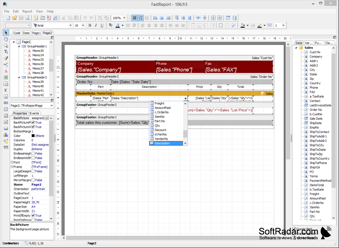The width and height of the screenshot is (339, 248).
Task: Select the Copy Format brush tool
Action: point(6,58)
